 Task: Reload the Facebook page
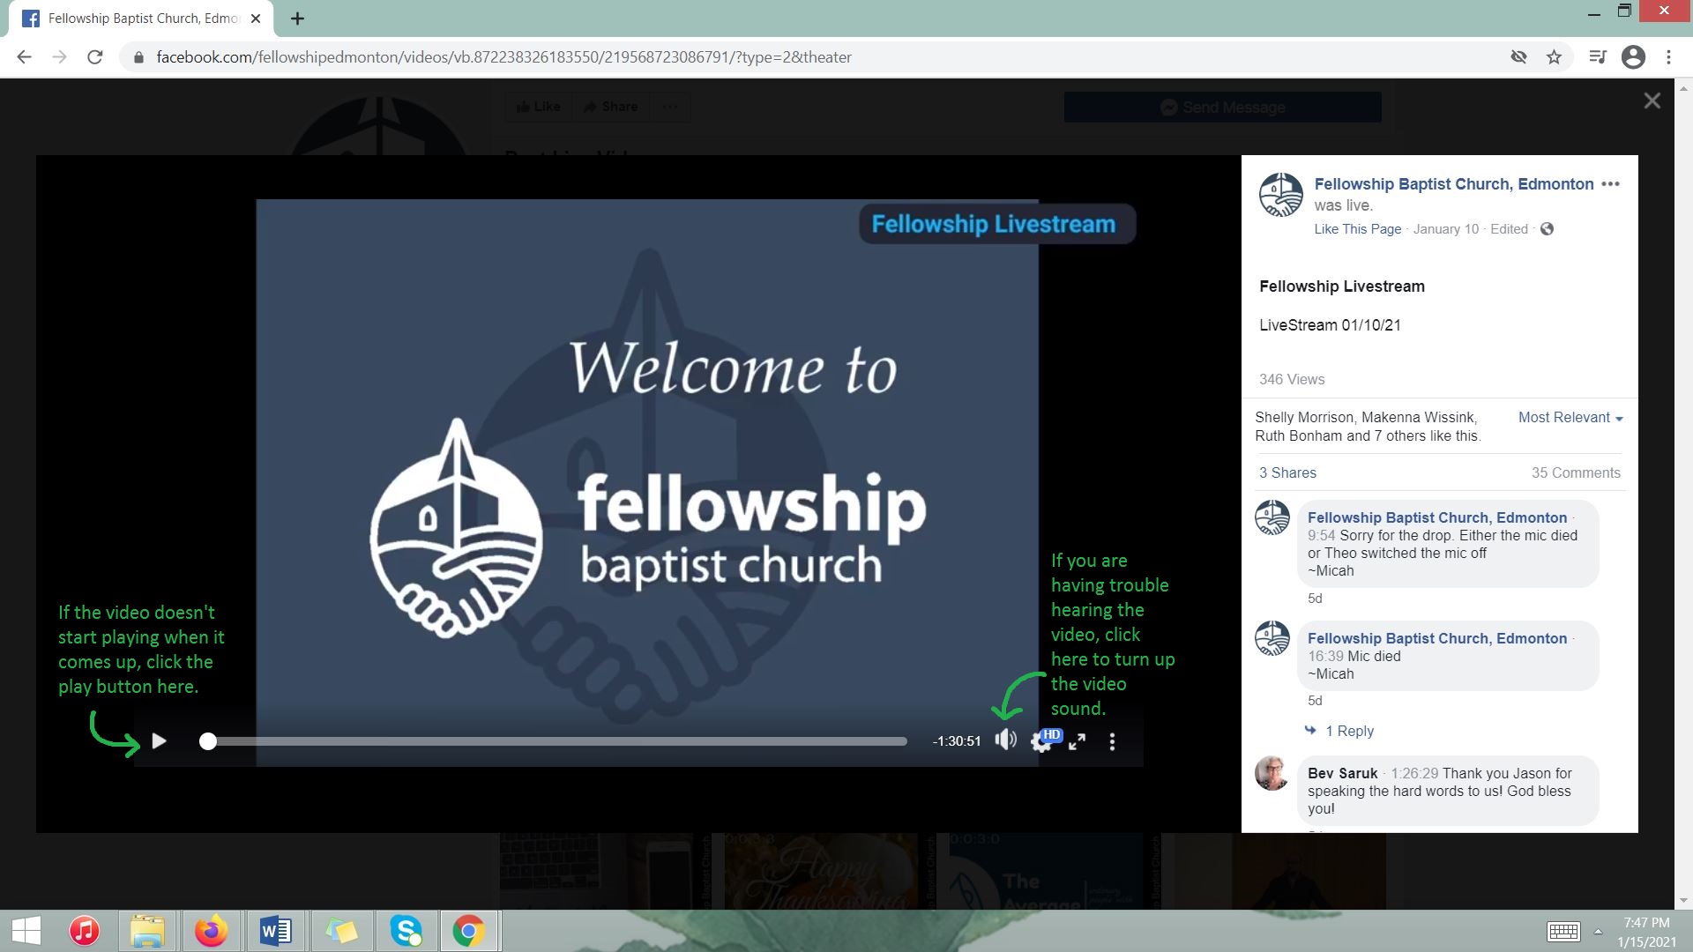(x=95, y=57)
